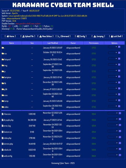This screenshot has width=126, height=168.
Task: Click the go arrow button in fotoprof row
Action: coord(119,59)
